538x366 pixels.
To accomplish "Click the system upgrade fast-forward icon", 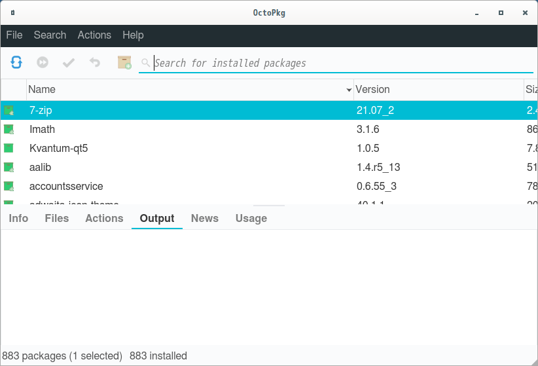I will (x=43, y=62).
